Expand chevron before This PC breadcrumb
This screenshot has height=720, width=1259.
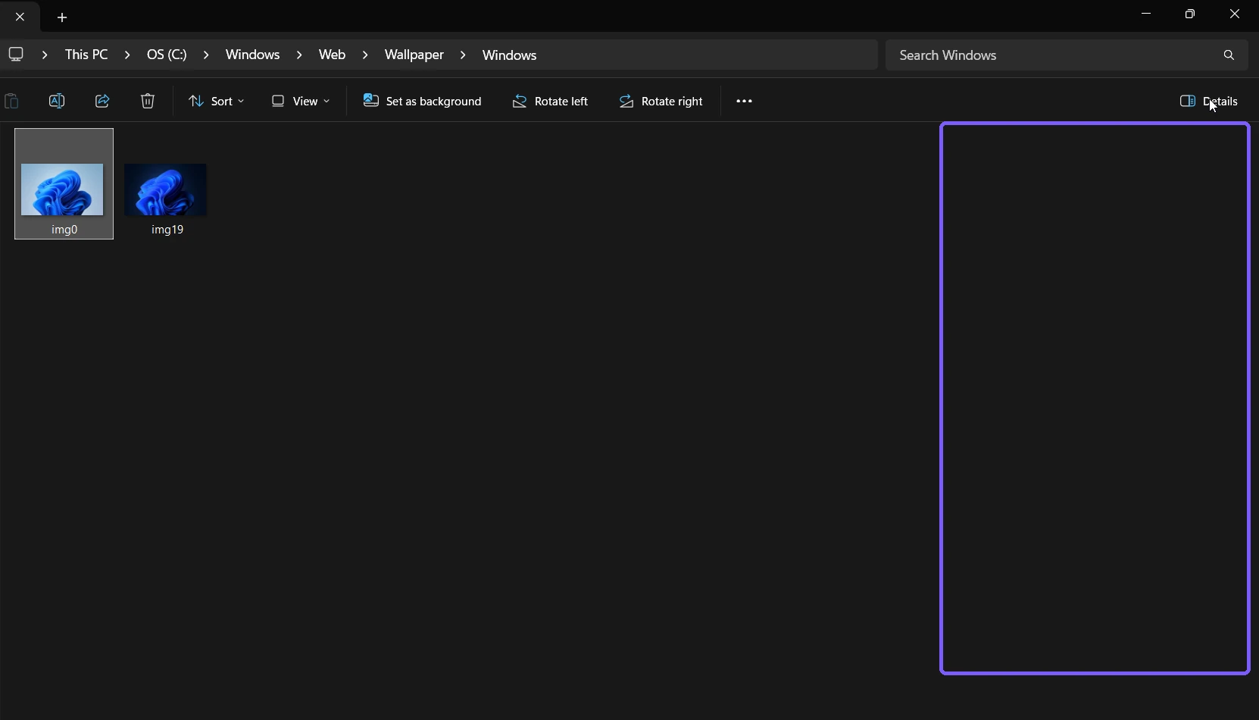coord(45,55)
